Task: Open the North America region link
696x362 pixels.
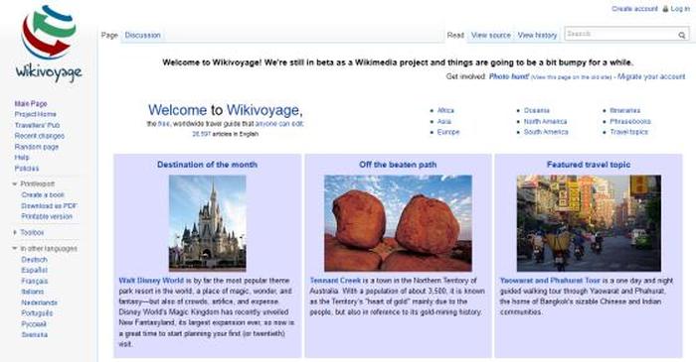Action: (545, 121)
